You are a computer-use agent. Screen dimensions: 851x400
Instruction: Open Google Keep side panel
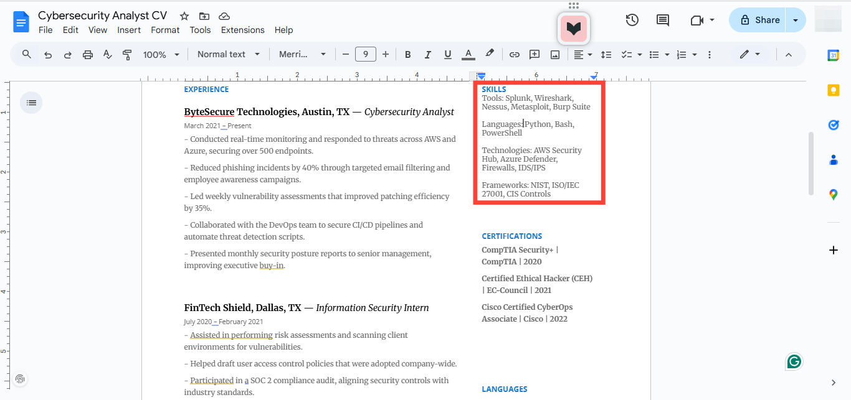834,90
